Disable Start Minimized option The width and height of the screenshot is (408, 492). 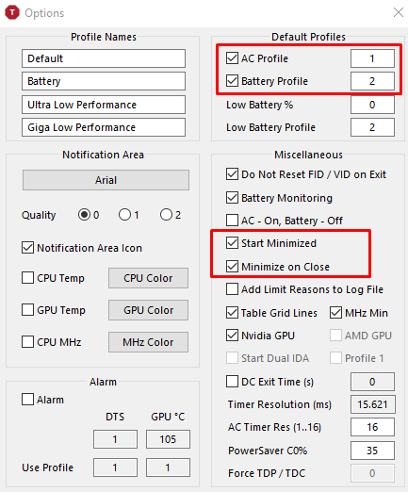click(232, 243)
